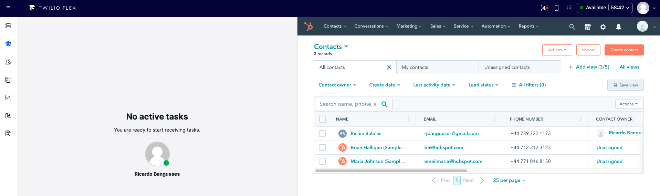Open the Automation nav menu
The image size is (660, 196).
click(x=496, y=26)
